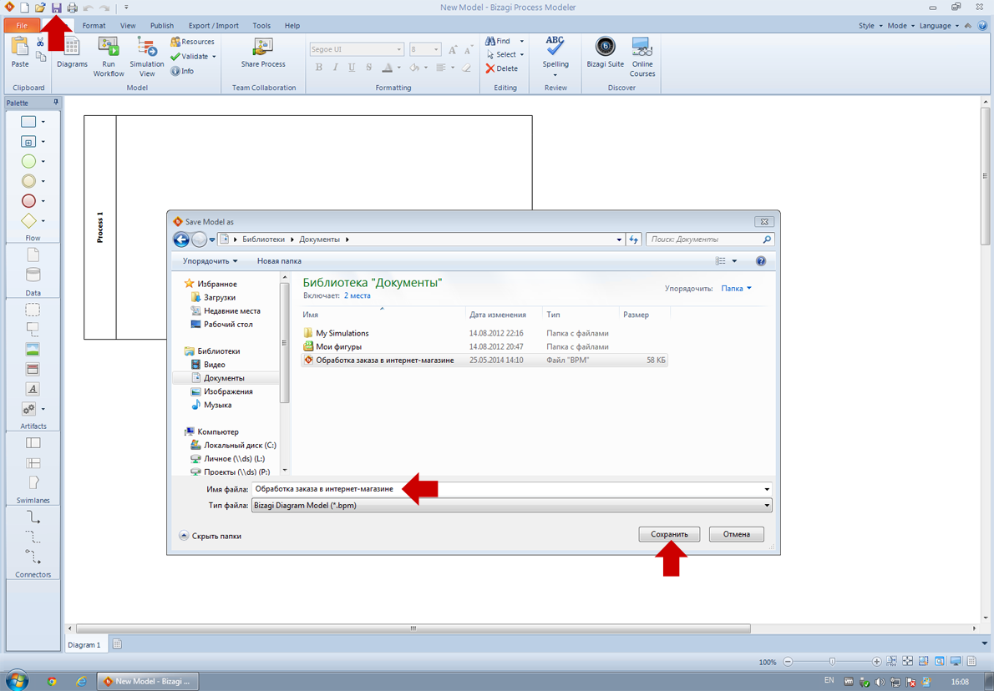
Task: Open the File tab
Action: pos(23,26)
